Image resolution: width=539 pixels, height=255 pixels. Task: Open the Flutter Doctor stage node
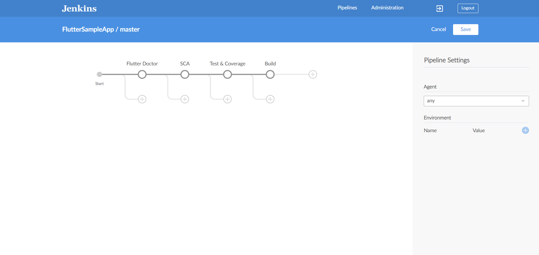click(142, 74)
